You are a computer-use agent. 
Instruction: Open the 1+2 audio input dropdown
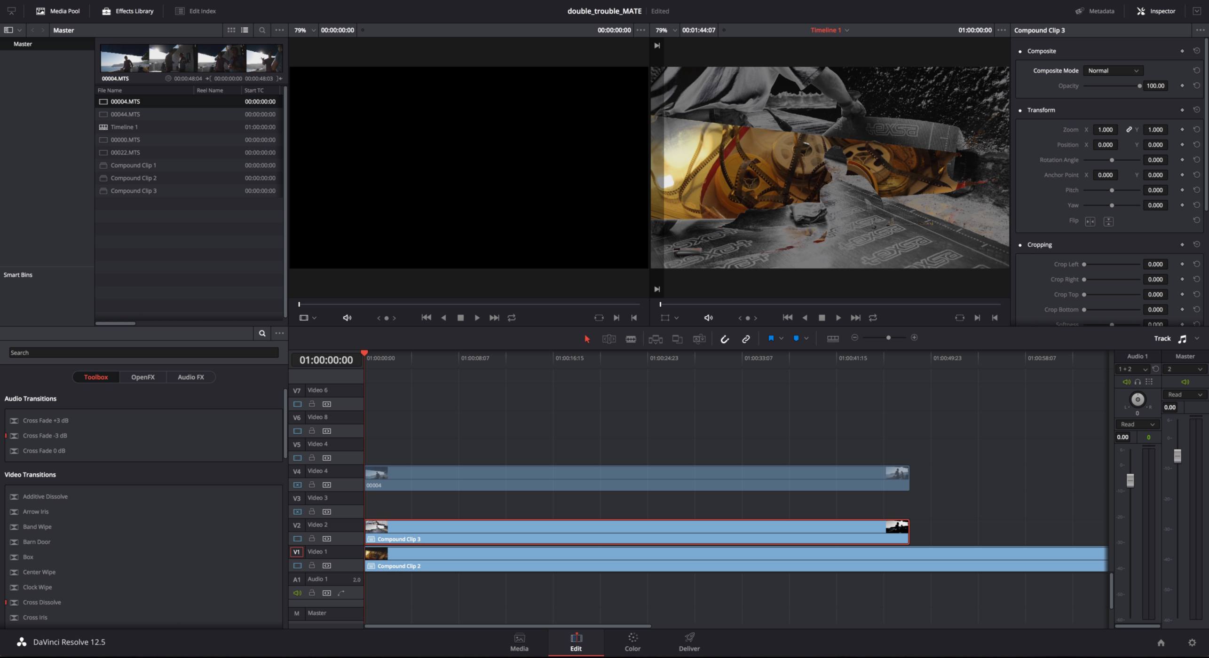coord(1133,369)
